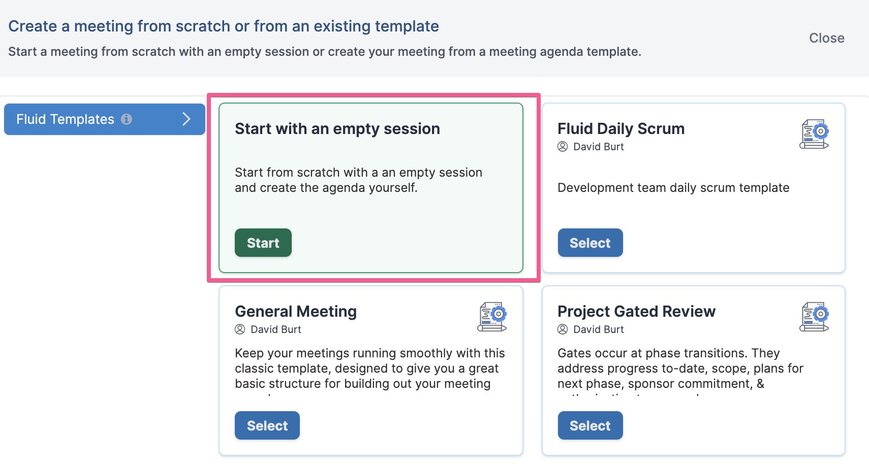Image resolution: width=869 pixels, height=466 pixels.
Task: Select the General Meeting template
Action: (267, 425)
